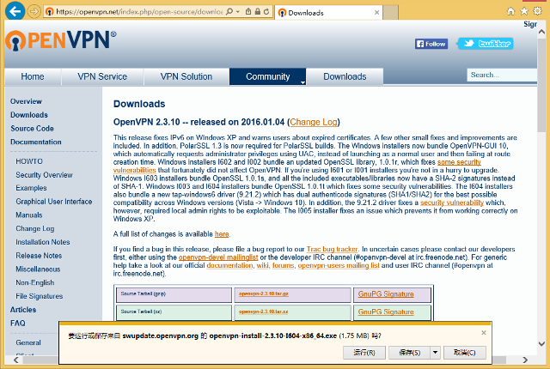Open GnuPG Signature for gzip tarball
The image size is (550, 369).
[x=386, y=294]
